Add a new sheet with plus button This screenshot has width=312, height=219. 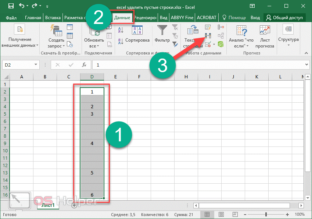74,205
